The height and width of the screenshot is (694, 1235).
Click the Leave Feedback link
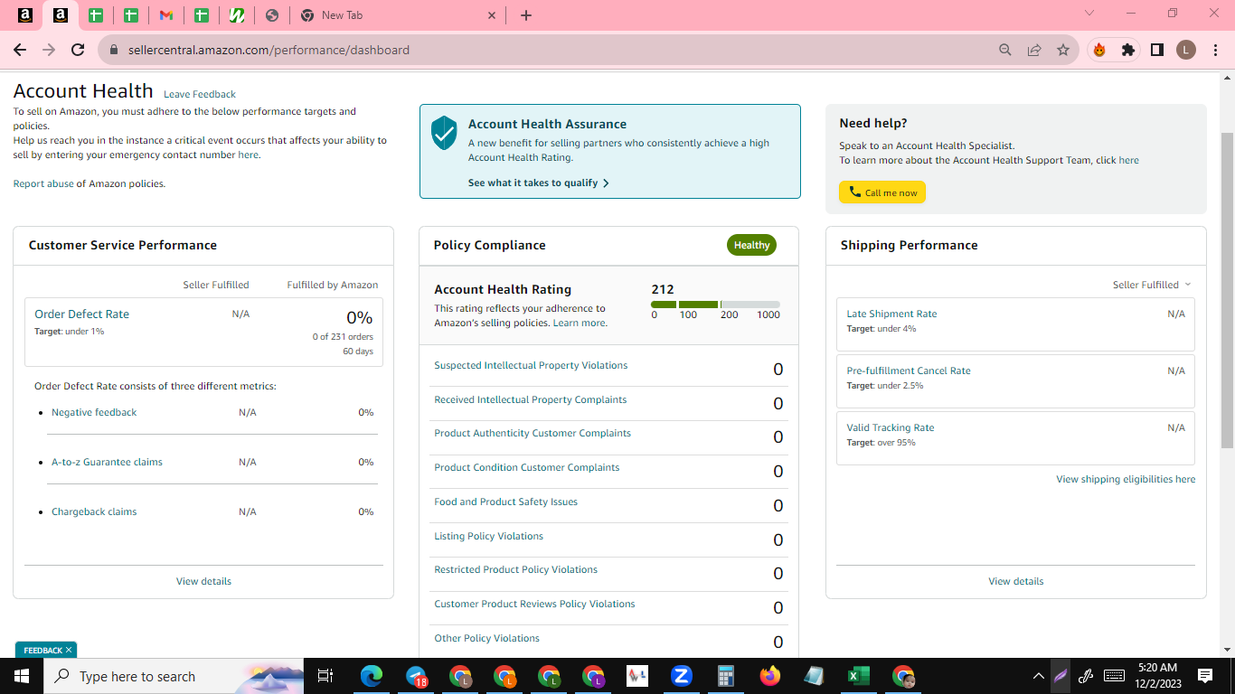tap(200, 94)
